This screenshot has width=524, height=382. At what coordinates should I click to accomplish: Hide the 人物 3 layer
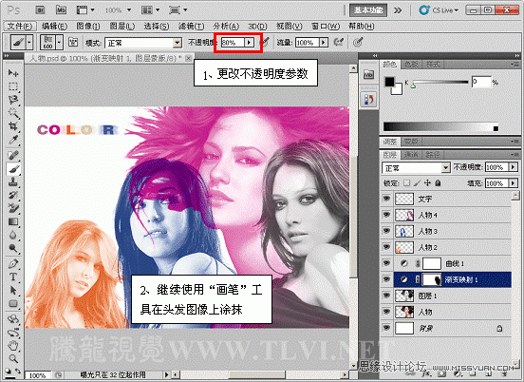(x=386, y=231)
